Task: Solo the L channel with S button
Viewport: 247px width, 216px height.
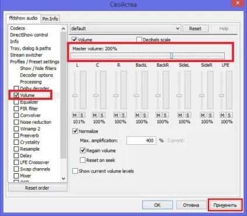Action: click(x=82, y=115)
